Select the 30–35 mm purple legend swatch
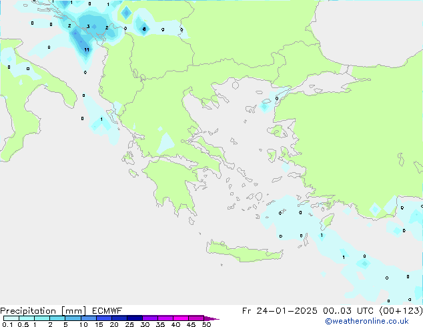This screenshot has width=423, height=327. 150,318
